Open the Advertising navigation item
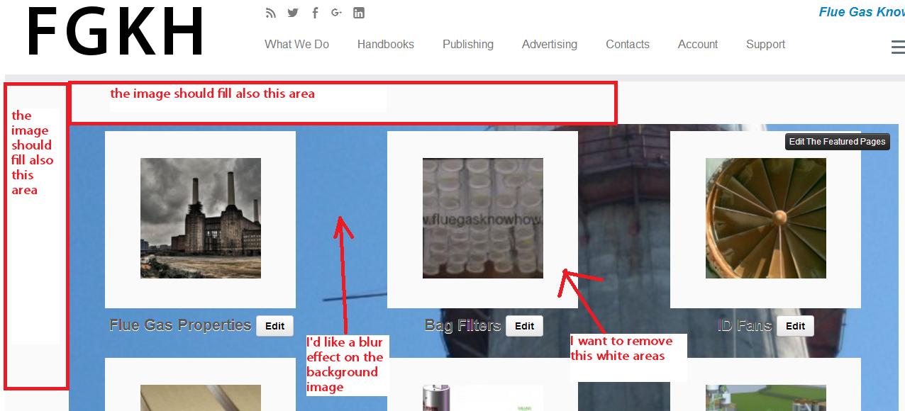905x411 pixels. (x=549, y=44)
